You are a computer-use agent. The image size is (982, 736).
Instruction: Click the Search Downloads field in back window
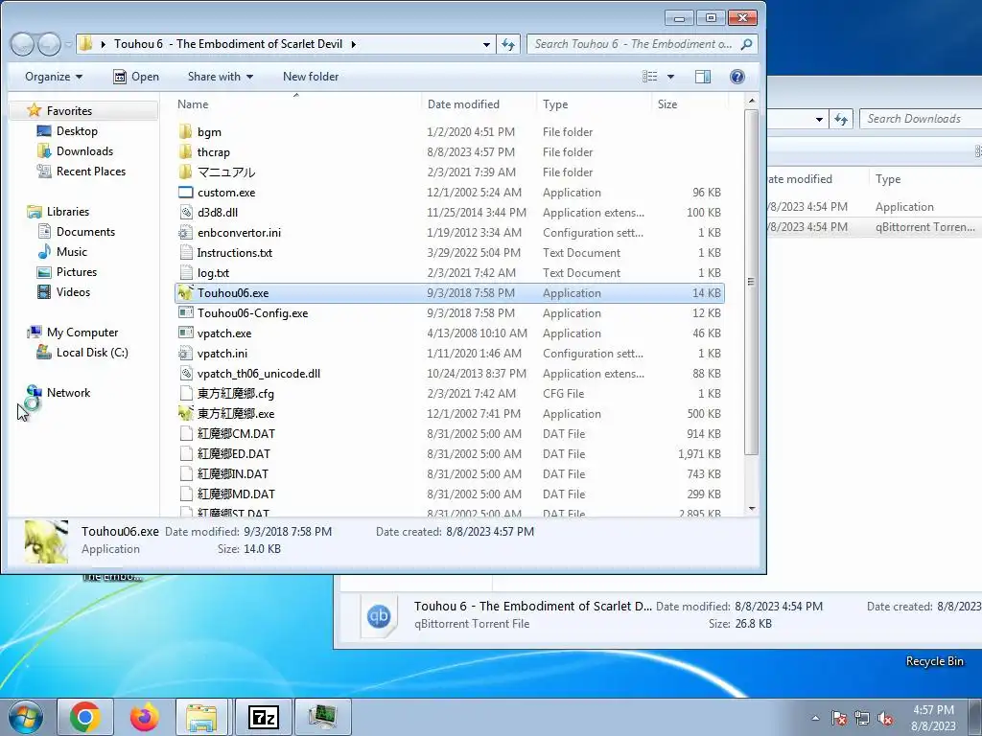point(920,119)
